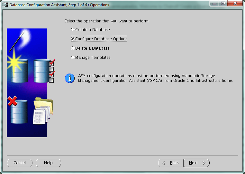Click the database with red checkmarks icon
The image size is (245, 174).
point(44,71)
